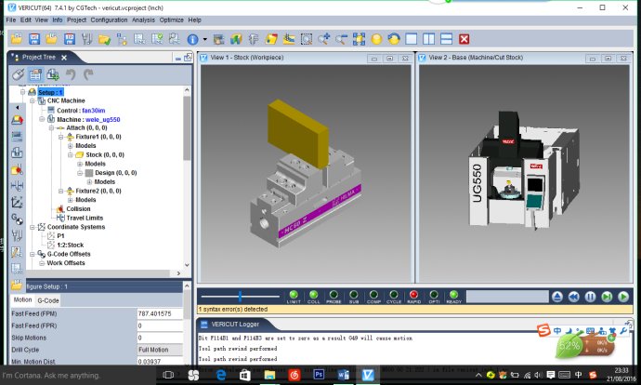Switch to two side-by-side views layout
641x385 pixels.
point(429,39)
